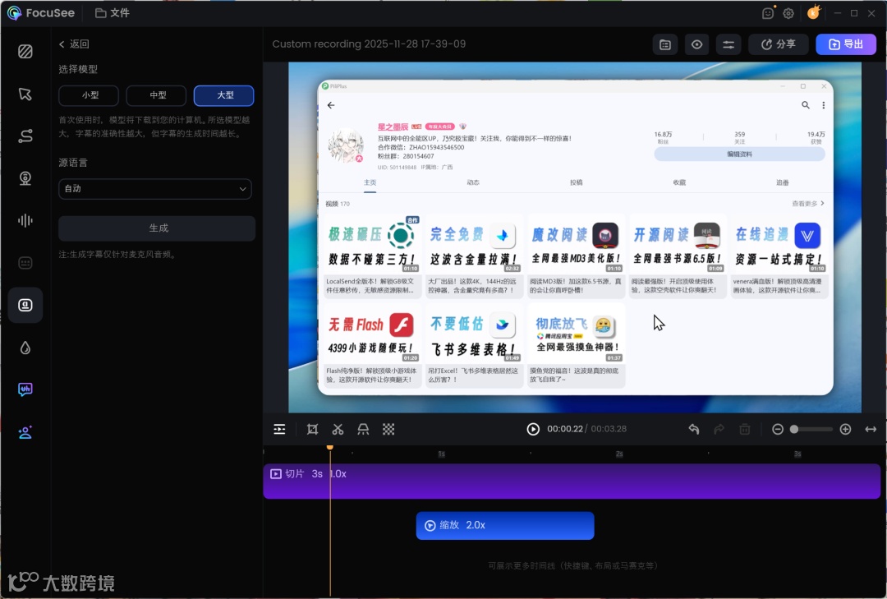This screenshot has width=887, height=599.
Task: Expand the 源语言 dropdown set to 自动
Action: click(x=155, y=188)
